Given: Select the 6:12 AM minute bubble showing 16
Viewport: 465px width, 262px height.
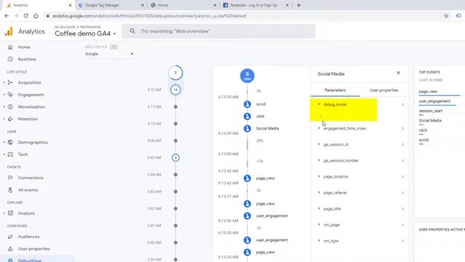Looking at the screenshot, I should click(x=176, y=90).
